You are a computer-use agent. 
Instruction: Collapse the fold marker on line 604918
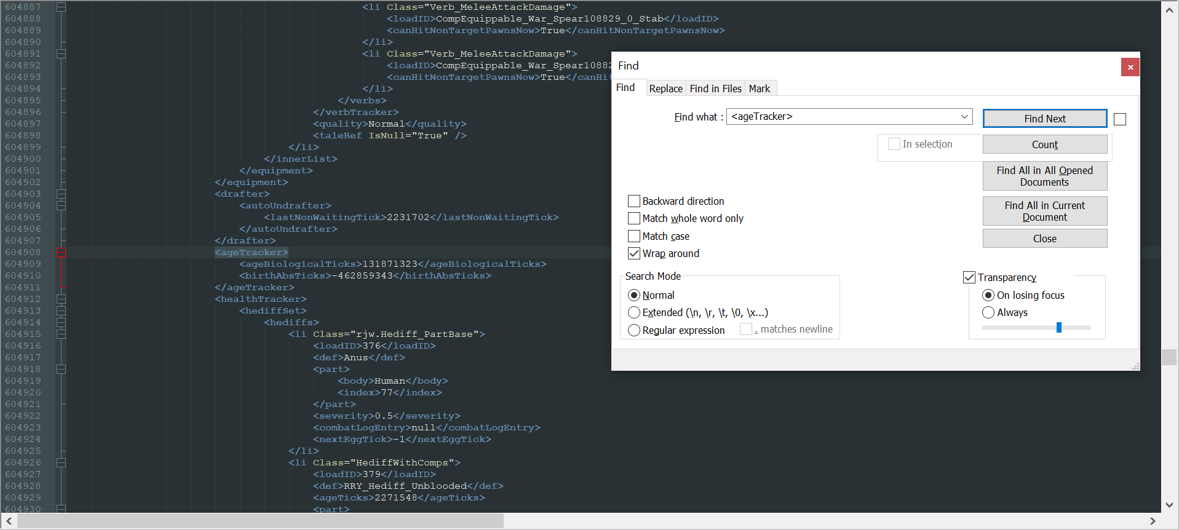pos(61,369)
